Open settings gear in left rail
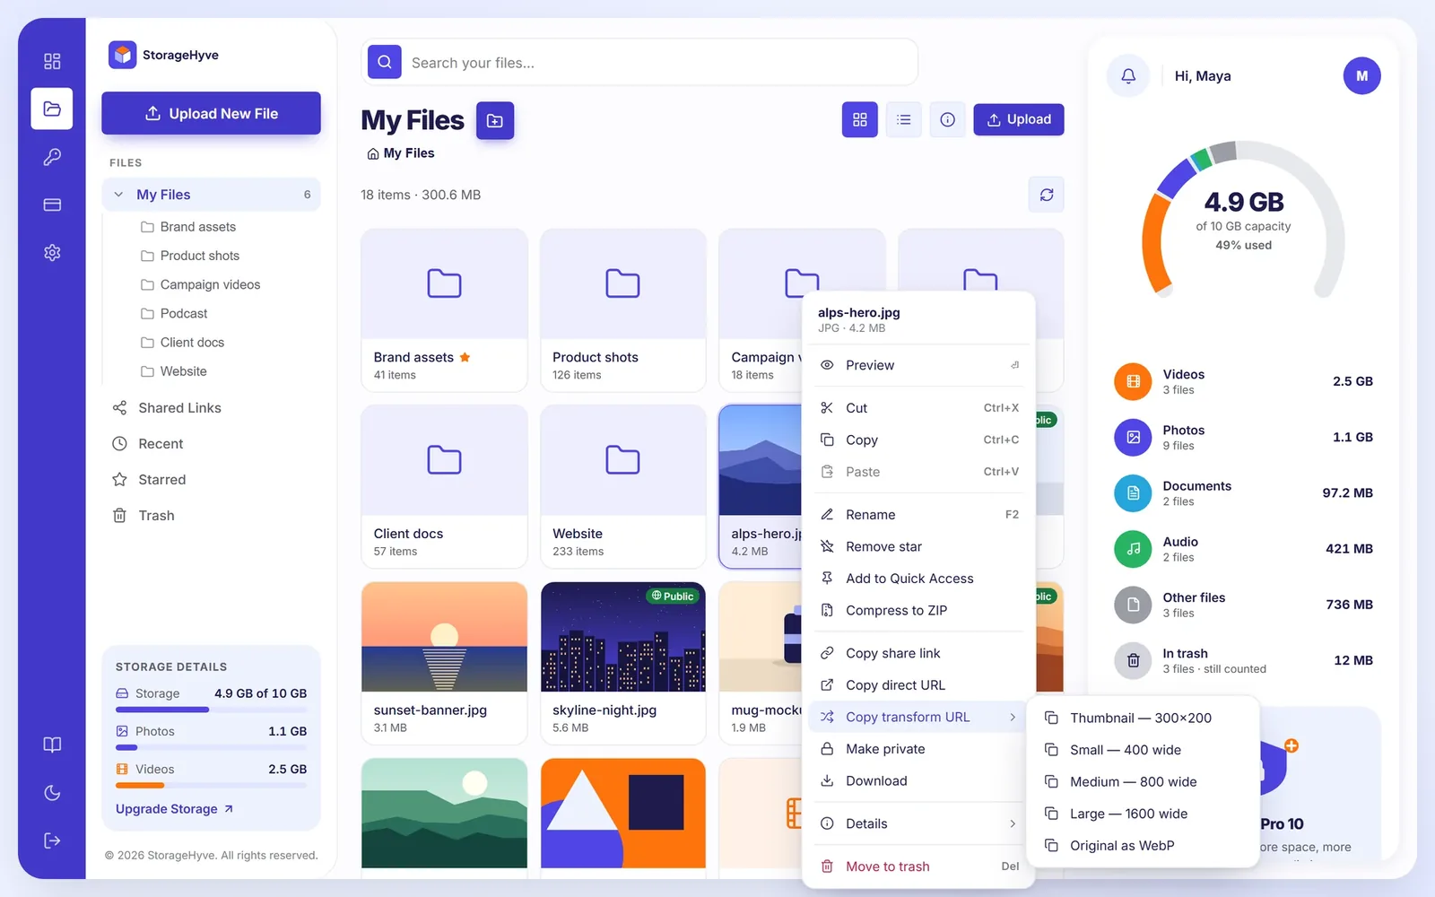This screenshot has height=897, width=1435. (52, 253)
